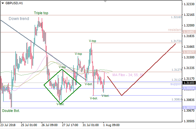The width and height of the screenshot is (196, 129).
Task: Click the current price tag 1.31103
Action: [188, 83]
